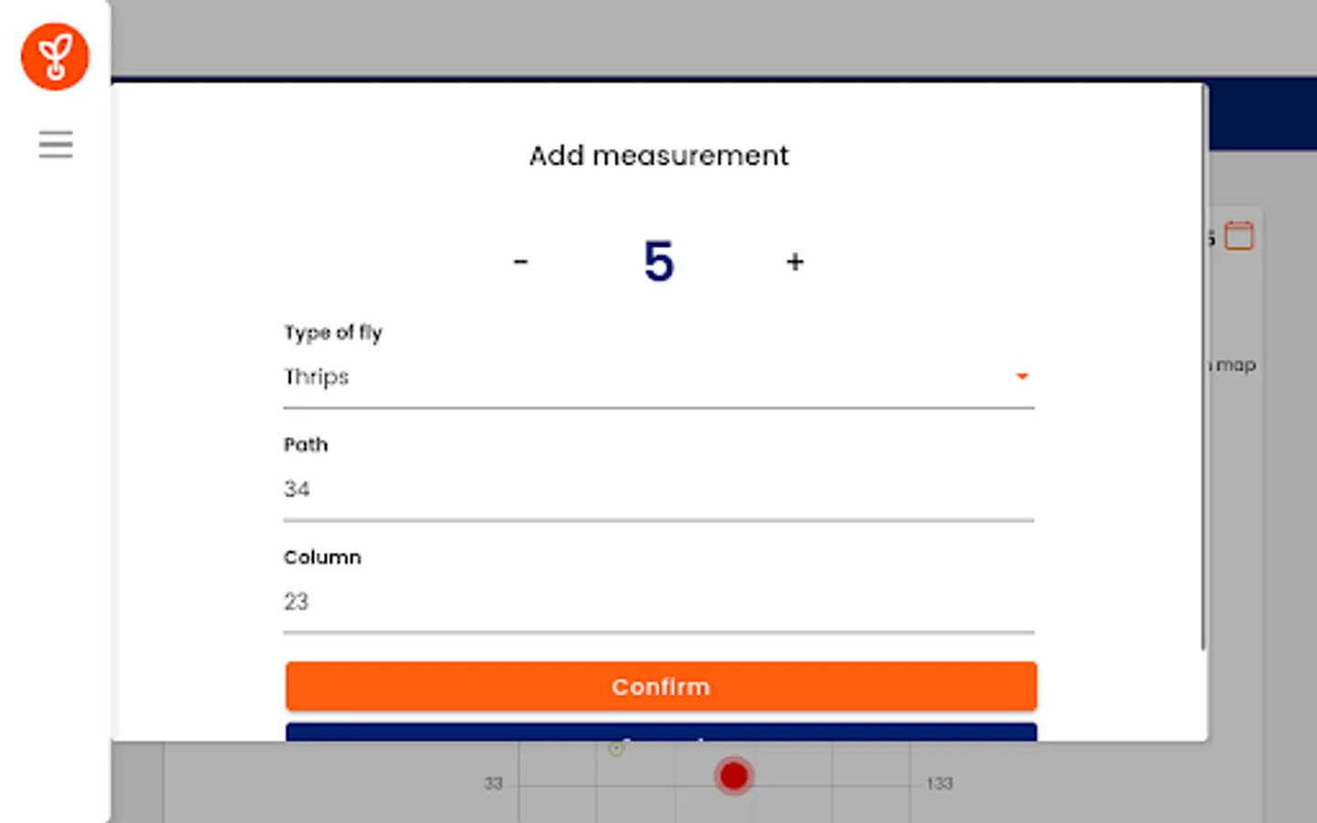Click the partially hidden map label

[1235, 365]
